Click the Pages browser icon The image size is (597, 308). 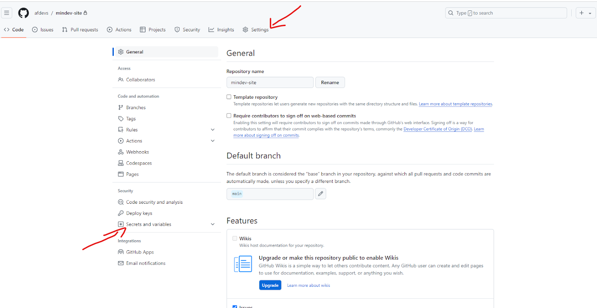[121, 174]
